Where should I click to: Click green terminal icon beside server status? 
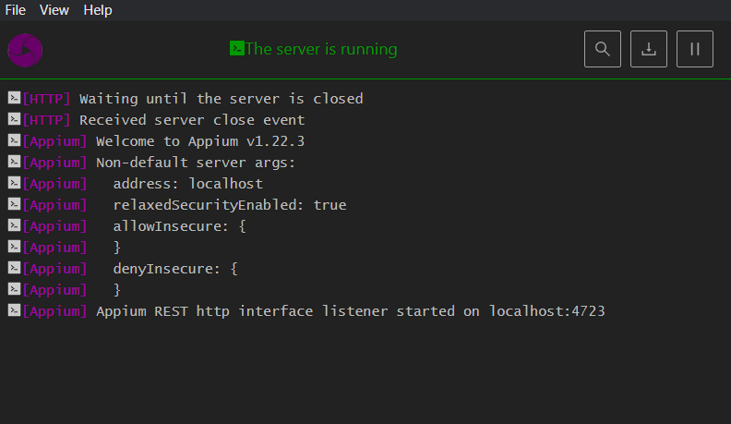(237, 48)
